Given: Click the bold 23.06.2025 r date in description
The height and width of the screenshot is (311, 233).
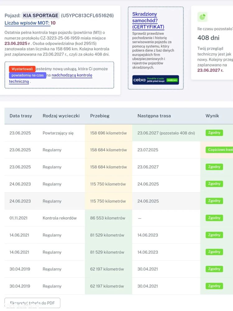Looking at the screenshot, I should click(x=17, y=44).
